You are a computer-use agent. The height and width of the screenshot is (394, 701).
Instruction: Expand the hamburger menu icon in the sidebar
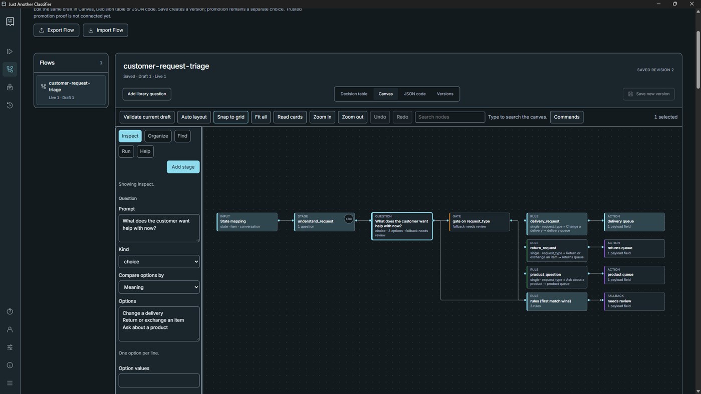pyautogui.click(x=10, y=383)
